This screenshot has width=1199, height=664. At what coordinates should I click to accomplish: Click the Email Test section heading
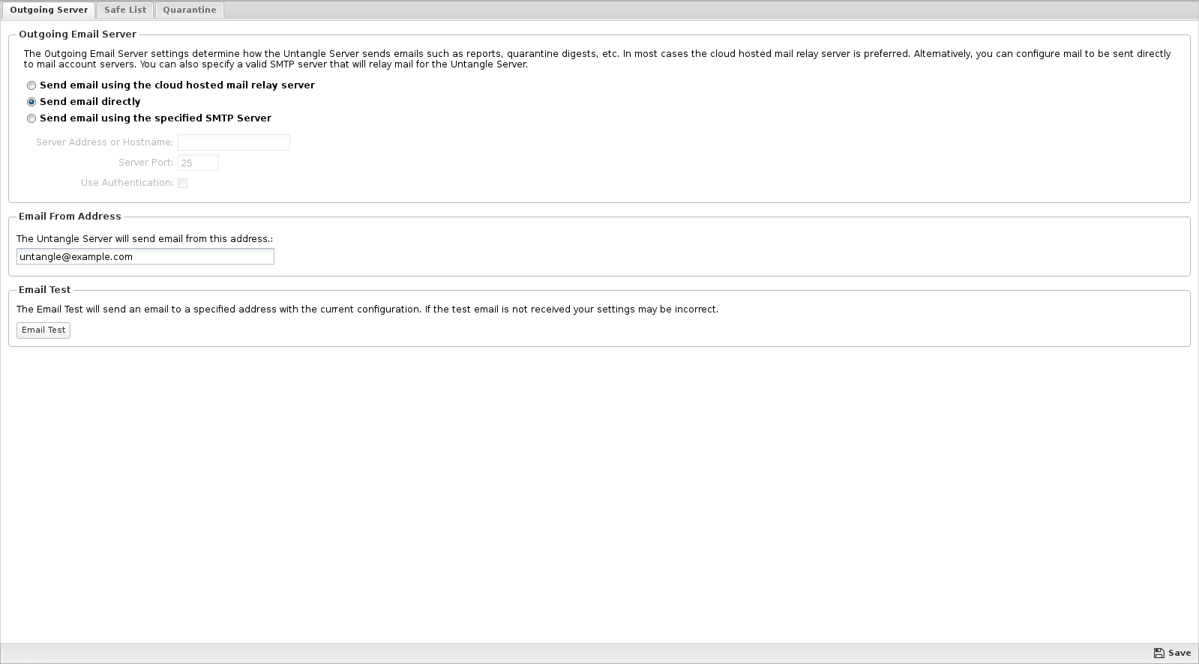pyautogui.click(x=44, y=290)
